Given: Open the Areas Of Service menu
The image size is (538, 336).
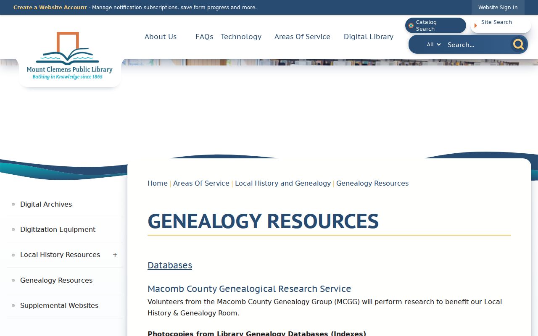Looking at the screenshot, I should pos(302,37).
